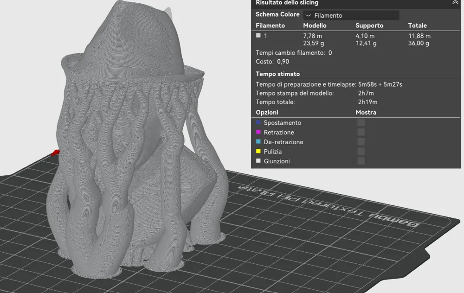Click the filament 1 gray color swatch
Image resolution: width=464 pixels, height=293 pixels.
click(x=258, y=36)
